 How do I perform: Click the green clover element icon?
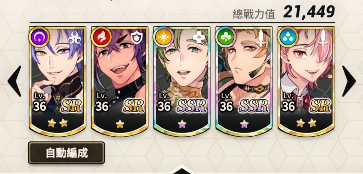(225, 37)
